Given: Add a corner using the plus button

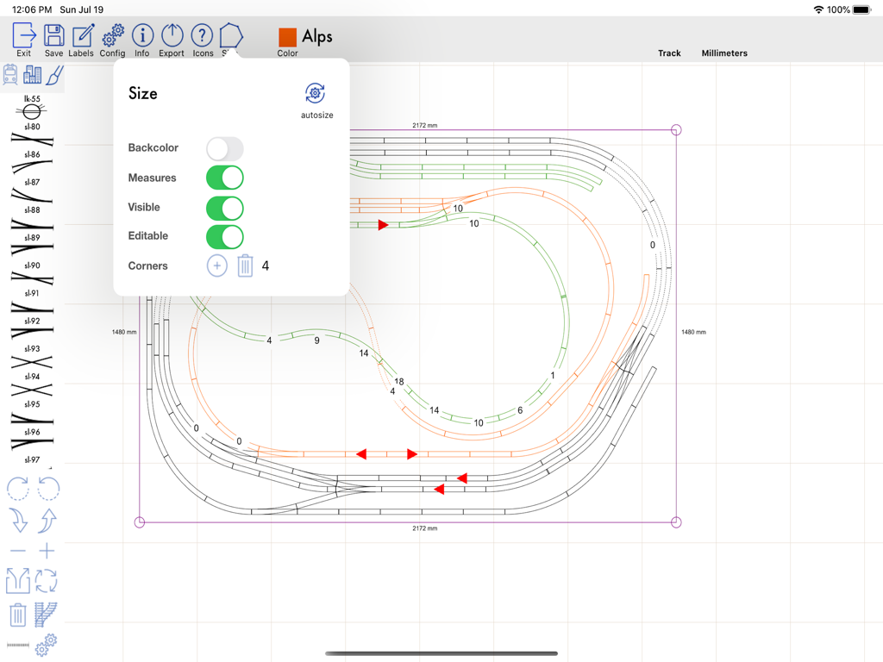Looking at the screenshot, I should [x=216, y=265].
